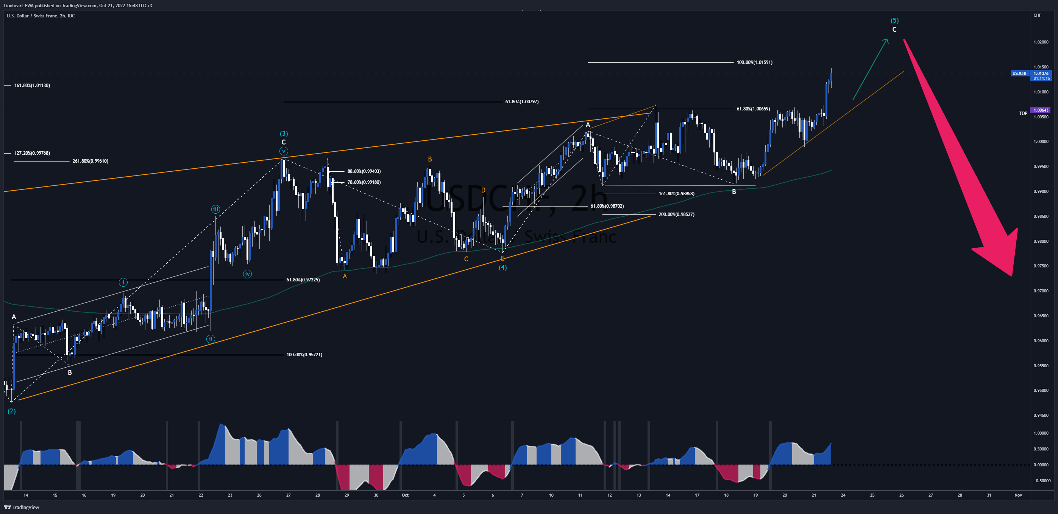Click the 1.02000 price axis value

pyautogui.click(x=1041, y=42)
